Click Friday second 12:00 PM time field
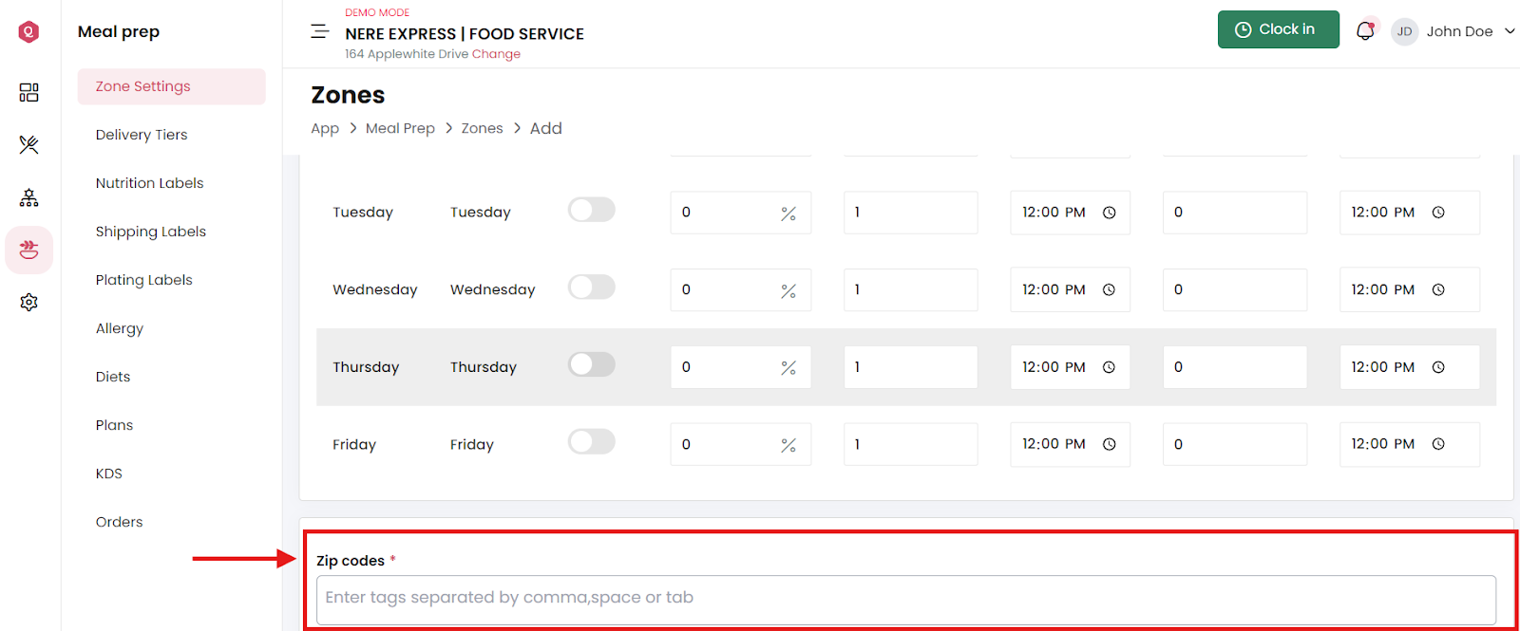The width and height of the screenshot is (1520, 631). pyautogui.click(x=1409, y=444)
